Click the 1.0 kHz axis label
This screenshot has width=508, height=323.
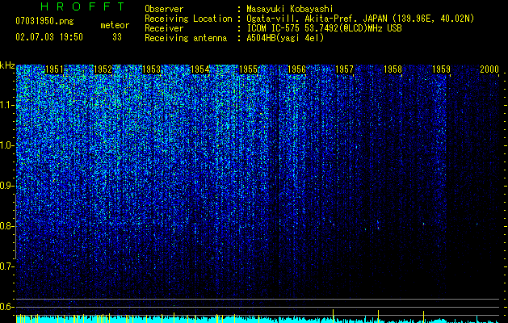point(7,145)
